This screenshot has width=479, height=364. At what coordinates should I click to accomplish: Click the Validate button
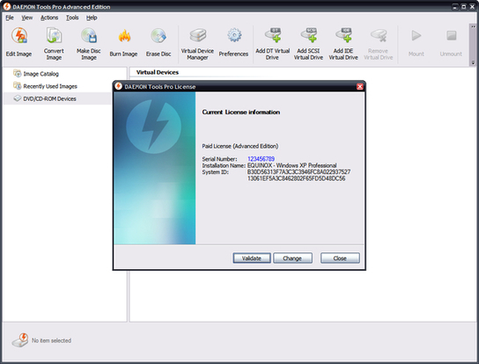(252, 258)
